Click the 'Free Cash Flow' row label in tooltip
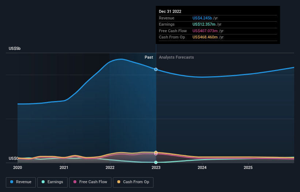Image resolution: width=300 pixels, height=192 pixels. pos(173,31)
